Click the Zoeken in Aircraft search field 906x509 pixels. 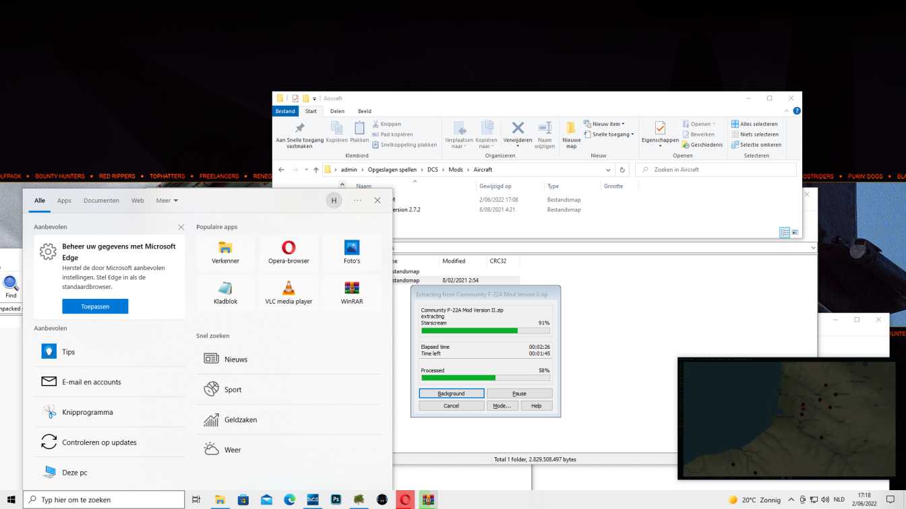point(715,170)
